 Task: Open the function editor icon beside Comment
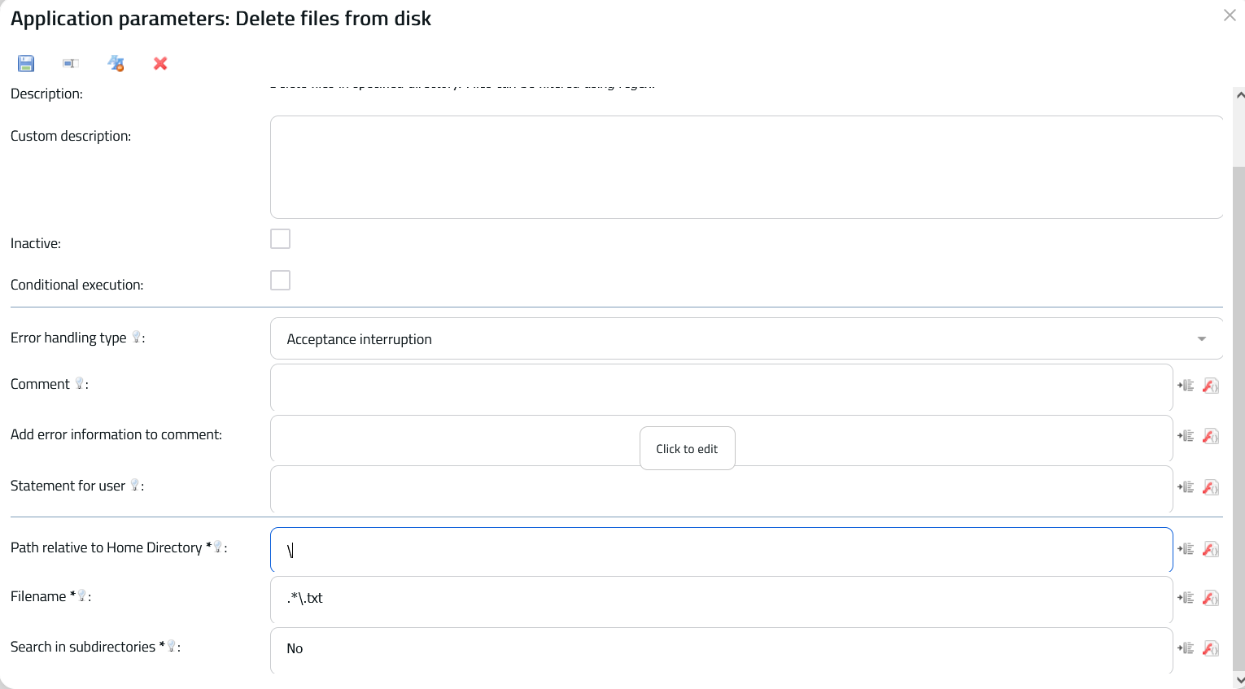tap(1211, 386)
